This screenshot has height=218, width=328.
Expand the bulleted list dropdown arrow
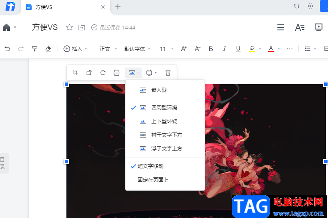315,49
